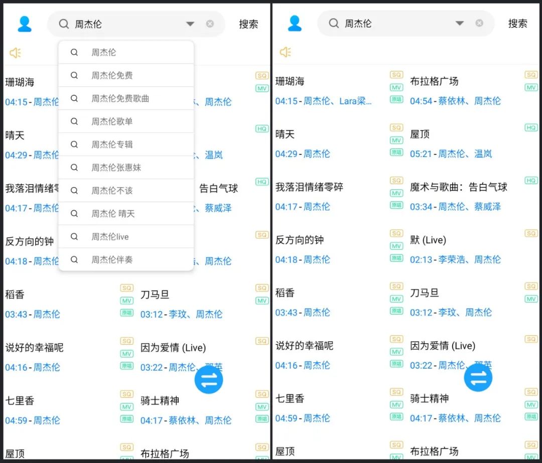Play 晴天 in right screen

pyautogui.click(x=285, y=134)
